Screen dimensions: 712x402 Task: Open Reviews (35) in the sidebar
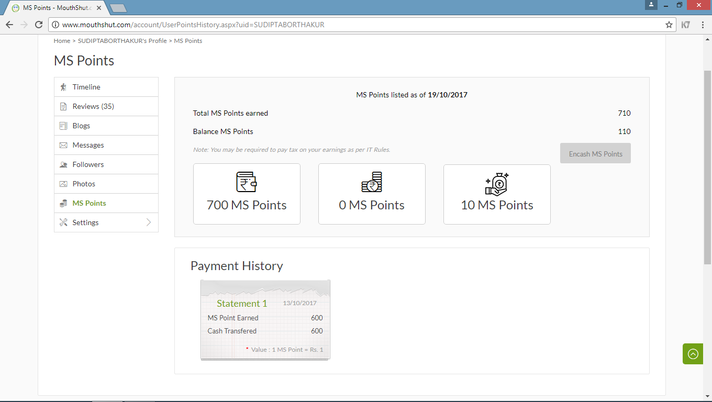click(x=106, y=106)
